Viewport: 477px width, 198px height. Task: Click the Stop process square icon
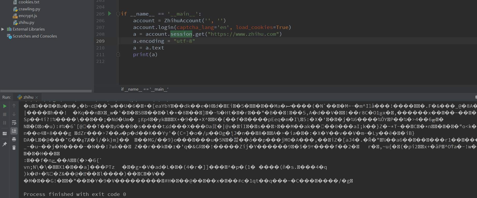tap(5, 114)
